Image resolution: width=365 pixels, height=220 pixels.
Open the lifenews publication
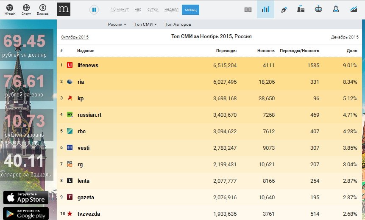(88, 65)
